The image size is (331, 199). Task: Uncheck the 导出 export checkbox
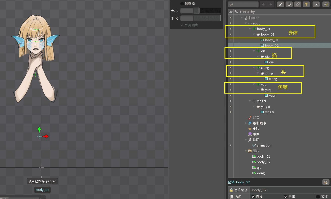pyautogui.click(x=286, y=196)
